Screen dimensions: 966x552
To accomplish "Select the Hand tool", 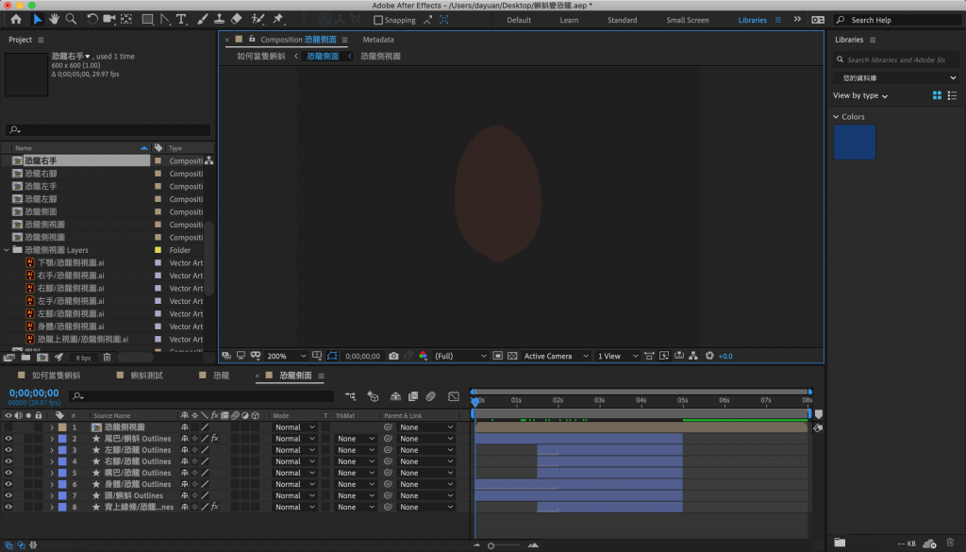I will coord(54,19).
